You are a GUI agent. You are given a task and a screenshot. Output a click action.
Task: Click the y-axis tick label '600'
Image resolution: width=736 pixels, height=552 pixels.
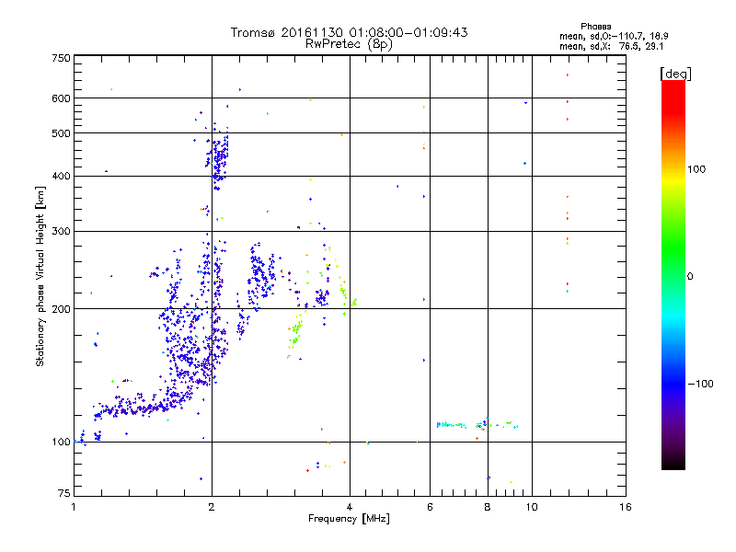(x=62, y=98)
